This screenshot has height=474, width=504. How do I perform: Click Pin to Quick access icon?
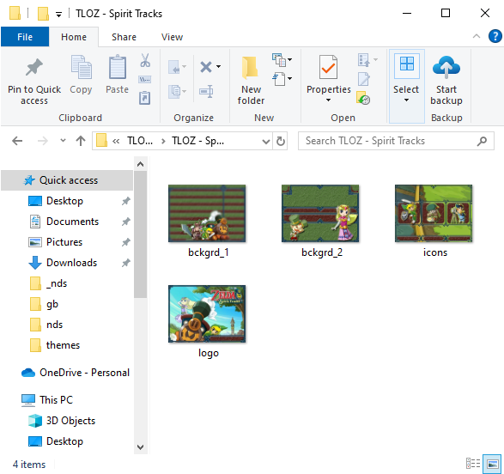click(34, 67)
